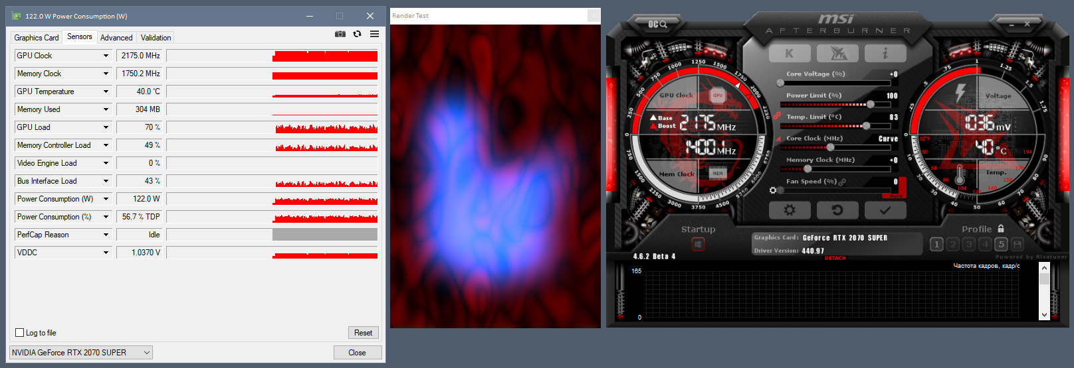
Task: Click graph scrollbar up arrow
Action: [1044, 268]
